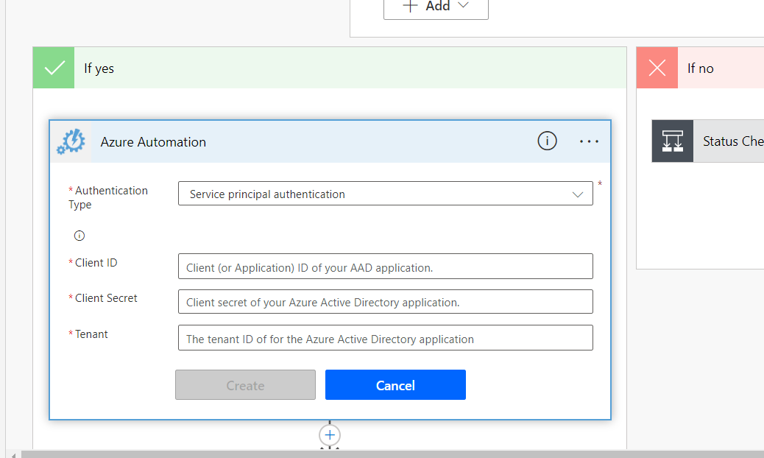Image resolution: width=764 pixels, height=458 pixels.
Task: Open the Authentication Type dropdown
Action: 386,194
